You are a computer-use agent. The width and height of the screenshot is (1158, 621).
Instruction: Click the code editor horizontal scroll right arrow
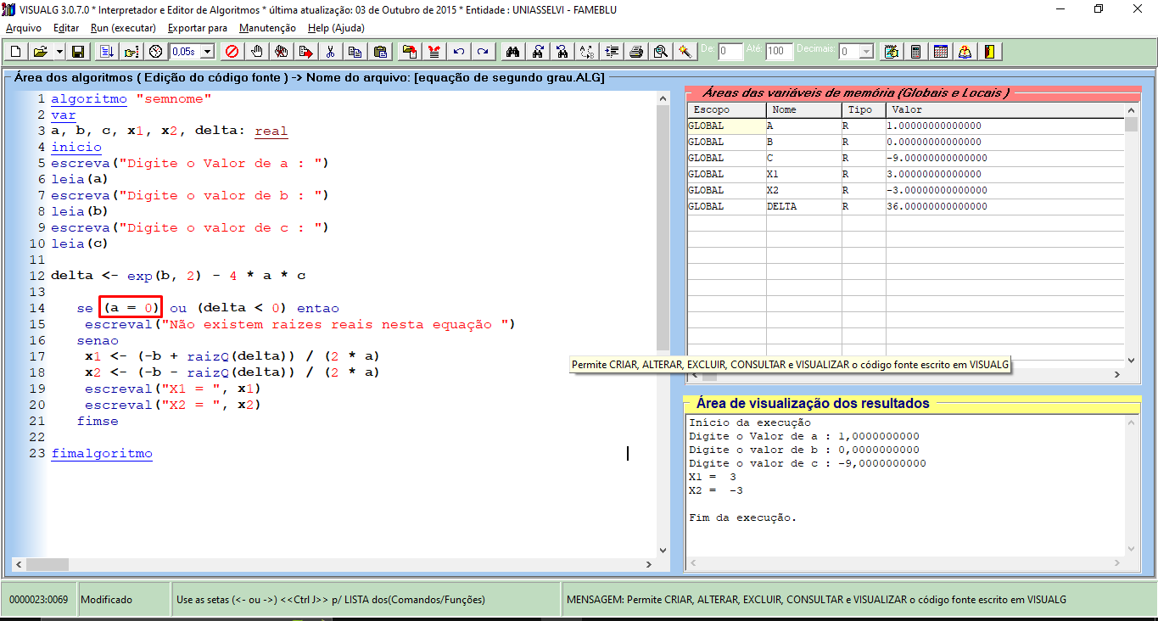pos(650,564)
